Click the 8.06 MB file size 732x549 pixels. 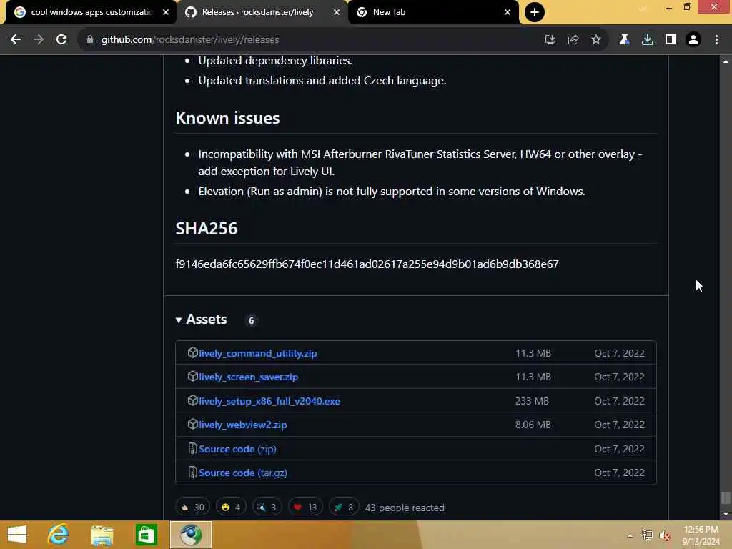tap(533, 425)
